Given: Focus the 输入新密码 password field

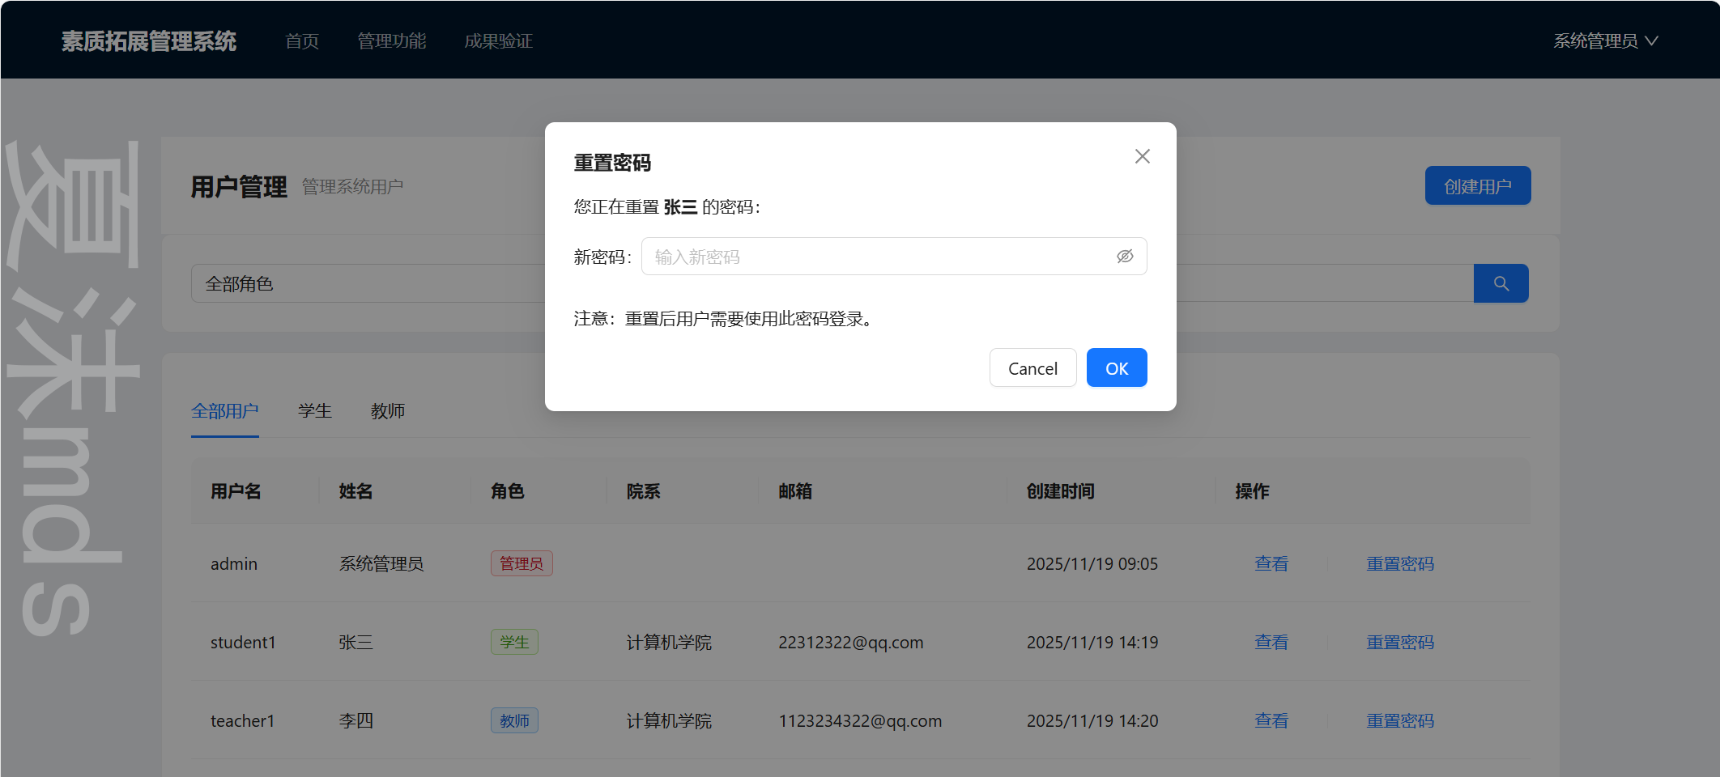Looking at the screenshot, I should pyautogui.click(x=894, y=257).
